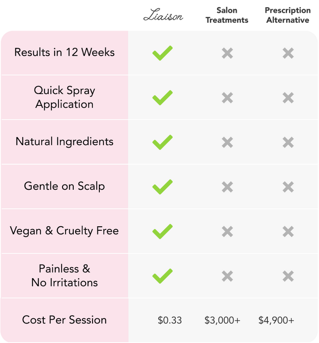Click the green checkmark for Results in 12 Weeks
This screenshot has width=319, height=343.
(162, 53)
